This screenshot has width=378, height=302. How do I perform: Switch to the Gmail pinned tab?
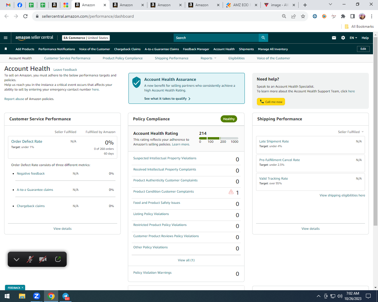click(x=8, y=5)
